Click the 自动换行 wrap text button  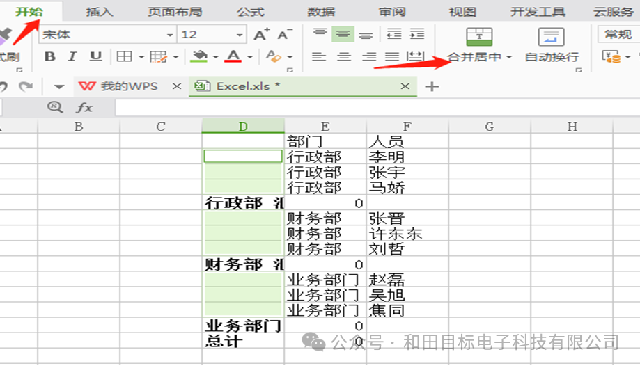coord(552,45)
